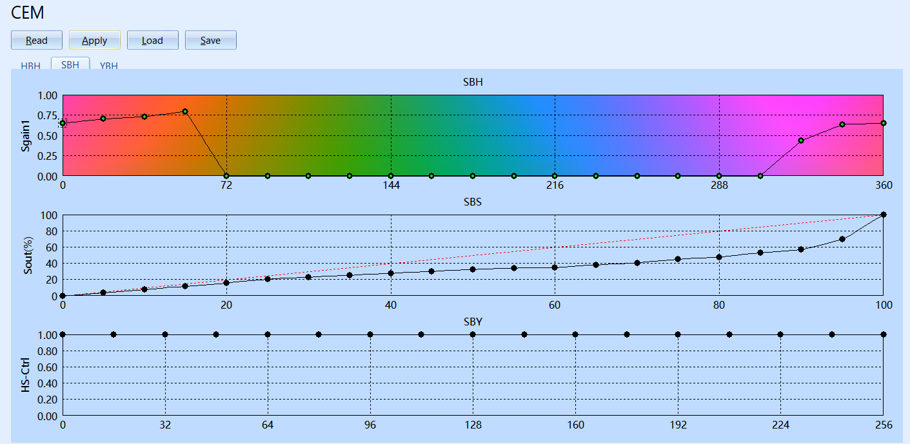The image size is (910, 444).
Task: Select the SBH peak point near 0.80 gain
Action: [185, 111]
